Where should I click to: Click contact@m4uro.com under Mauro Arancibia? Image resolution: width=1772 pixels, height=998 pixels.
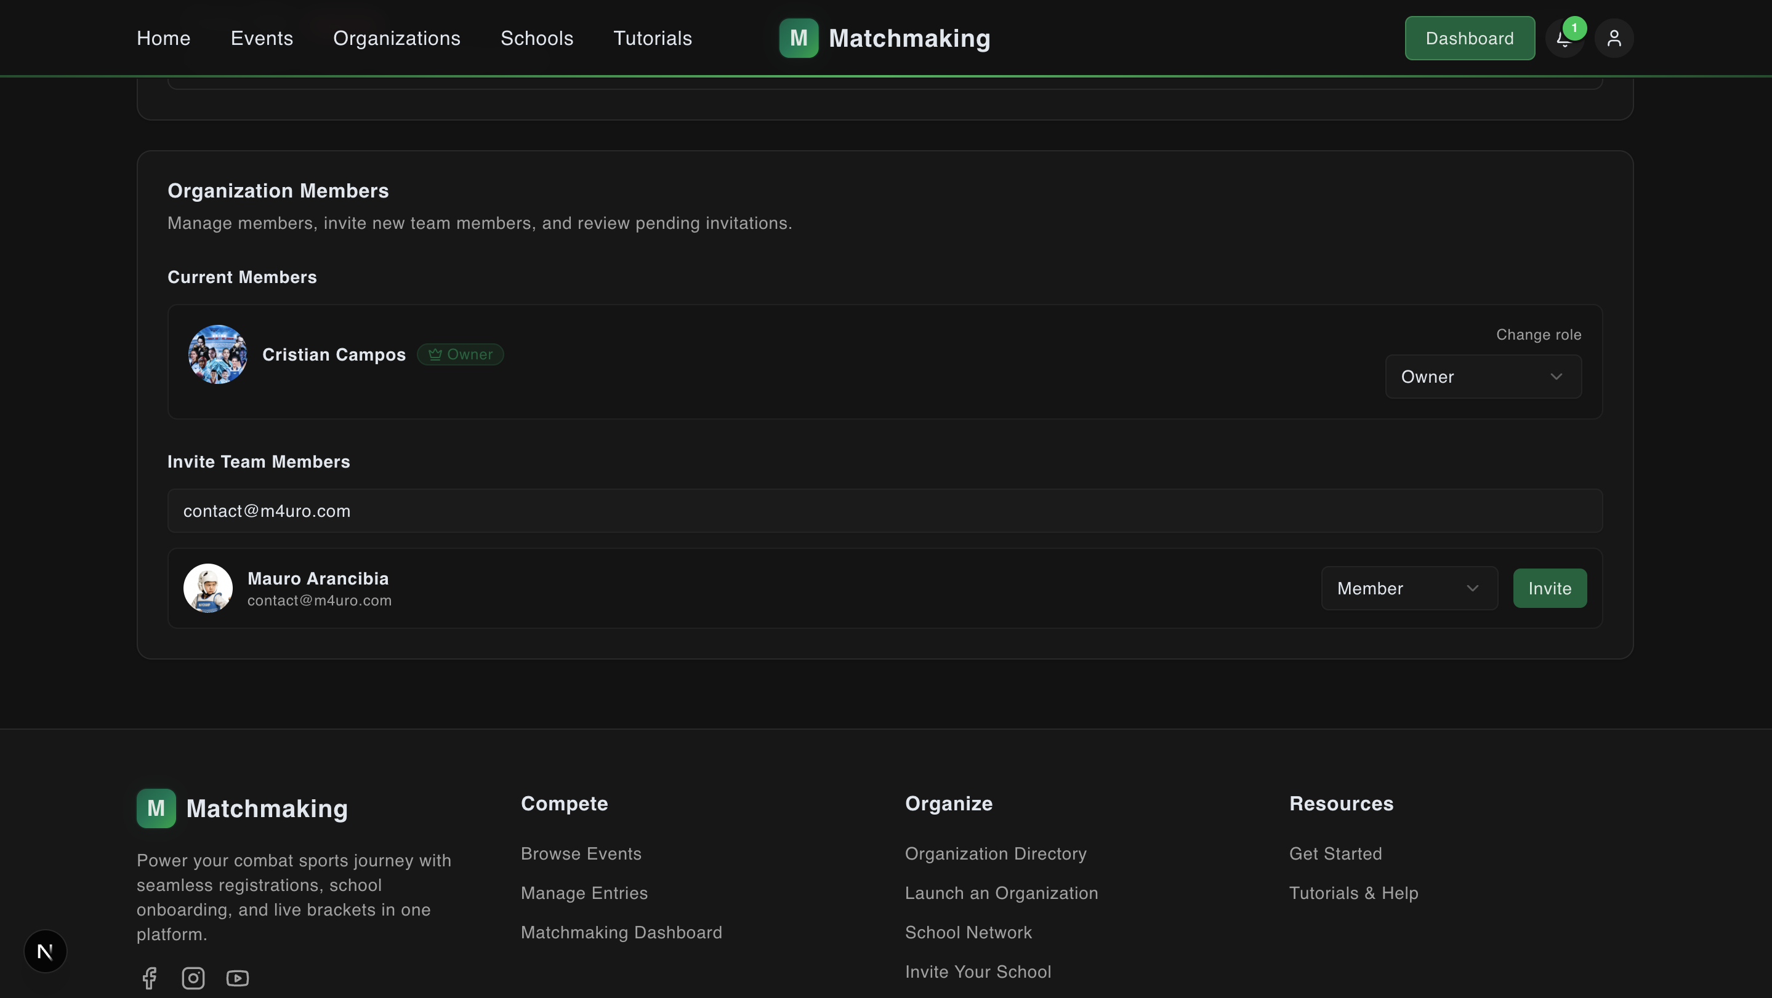coord(319,601)
